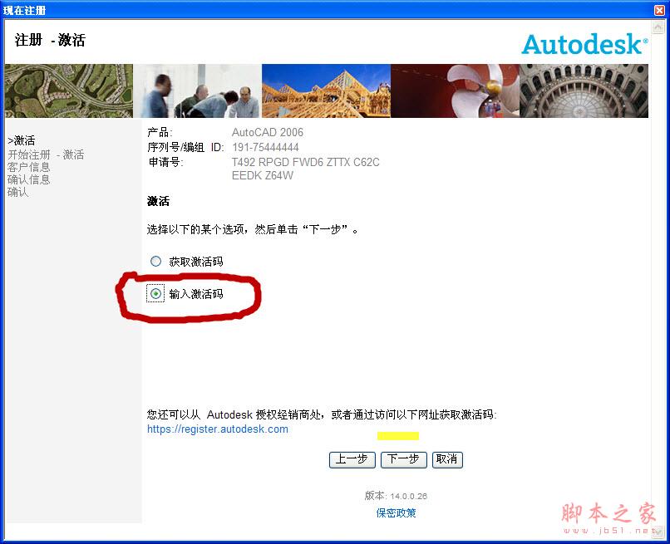Click the wooden roof construction thumbnail
Image resolution: width=670 pixels, height=544 pixels.
(327, 91)
